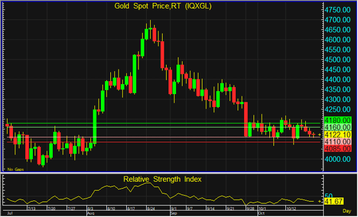This screenshot has height=217, width=358.
Task: Click the last-price arrow beside 4122.10
Action: pyautogui.click(x=320, y=135)
